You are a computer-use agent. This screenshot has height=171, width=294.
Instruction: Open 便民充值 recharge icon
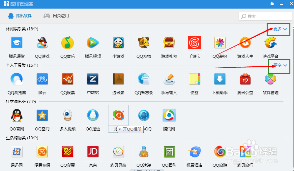pyautogui.click(x=42, y=152)
